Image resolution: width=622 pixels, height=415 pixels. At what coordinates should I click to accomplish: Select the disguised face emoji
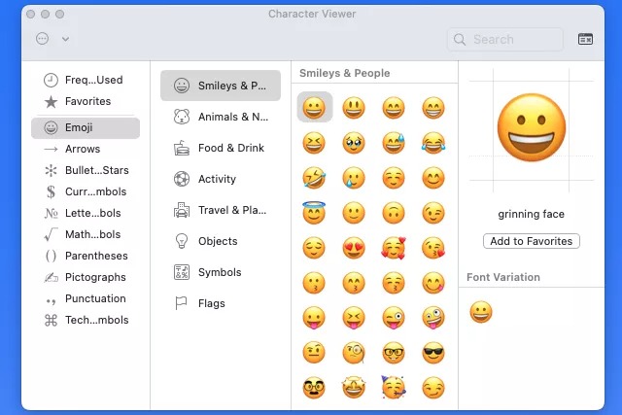(x=314, y=388)
